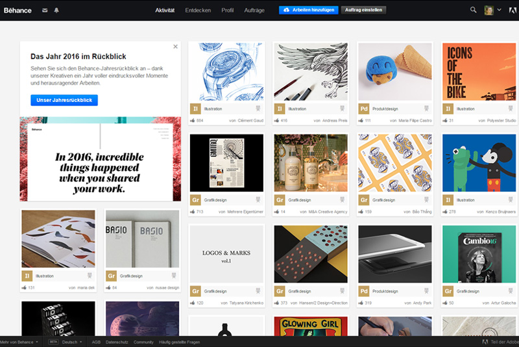This screenshot has height=347, width=519.
Task: Click the thumbs-up icon on Clément Gaud's project
Action: pos(192,120)
